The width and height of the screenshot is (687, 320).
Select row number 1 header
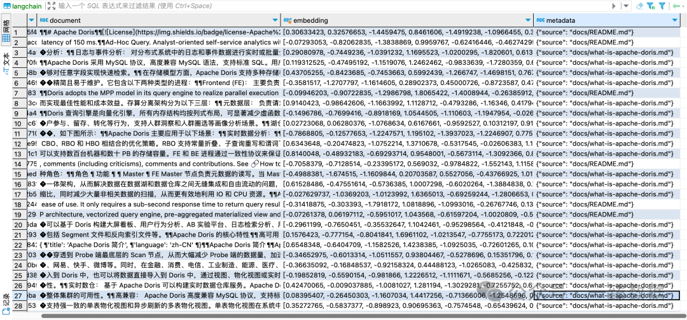[18, 32]
